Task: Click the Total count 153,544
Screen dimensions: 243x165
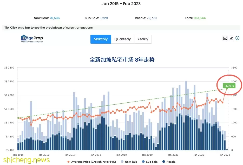Action: tap(200, 18)
